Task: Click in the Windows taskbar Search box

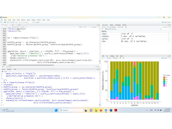Action: [71, 110]
